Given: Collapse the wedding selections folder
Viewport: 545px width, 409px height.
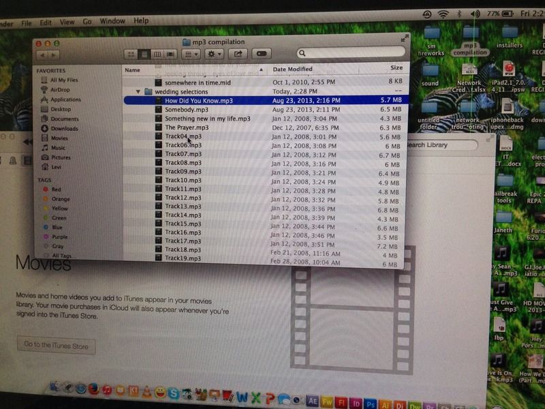Looking at the screenshot, I should click(138, 91).
